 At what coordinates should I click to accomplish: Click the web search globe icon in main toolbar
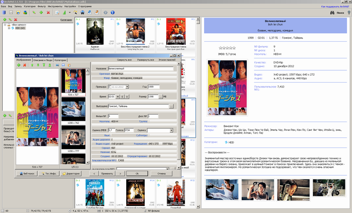[83, 13]
